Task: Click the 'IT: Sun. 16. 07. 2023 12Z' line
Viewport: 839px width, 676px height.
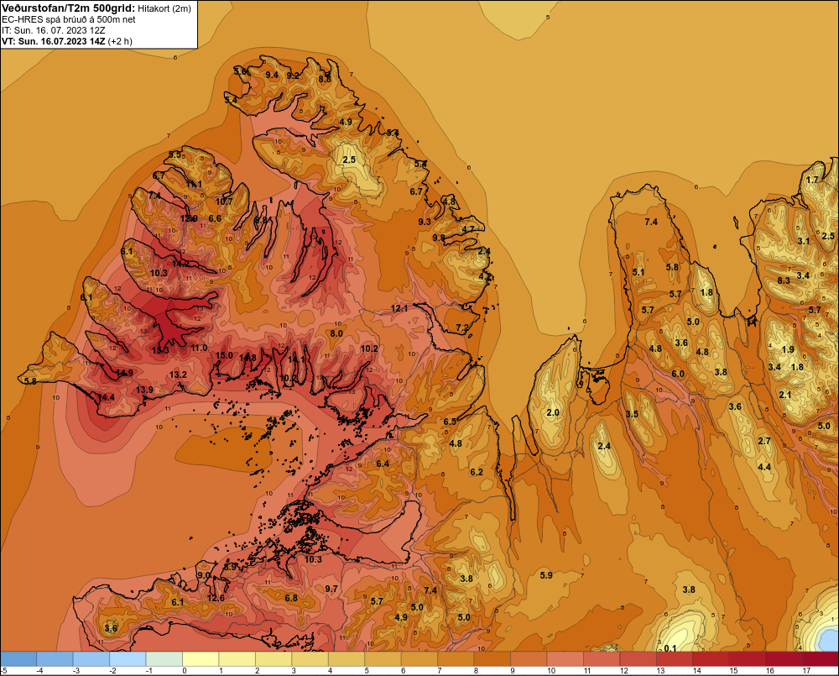Action: 54,30
